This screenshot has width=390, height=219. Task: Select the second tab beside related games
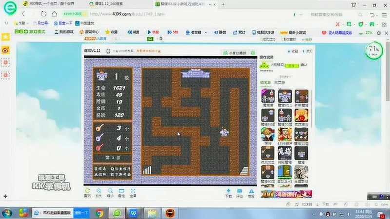(279, 82)
